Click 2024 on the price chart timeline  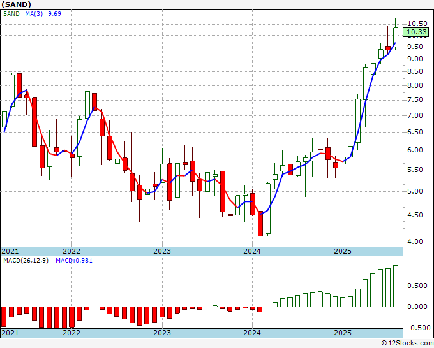pos(252,251)
